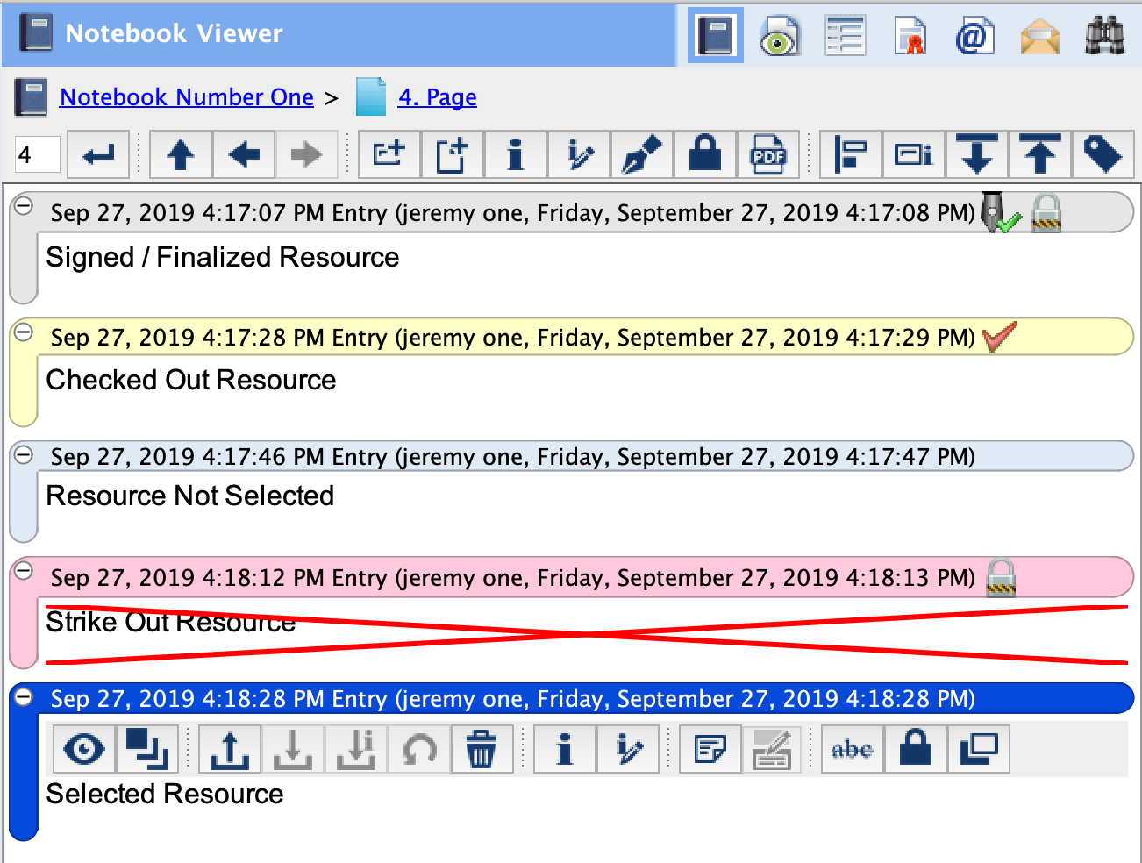Sign the page with the pen tool

point(641,153)
